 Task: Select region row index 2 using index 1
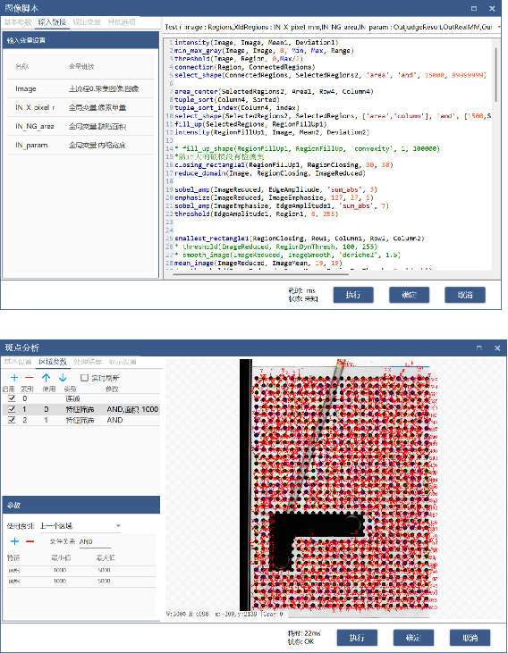pos(80,420)
